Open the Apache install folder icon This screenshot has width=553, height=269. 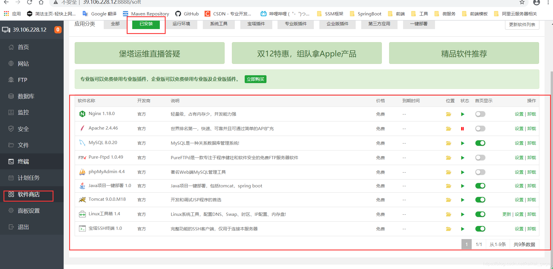(x=448, y=129)
